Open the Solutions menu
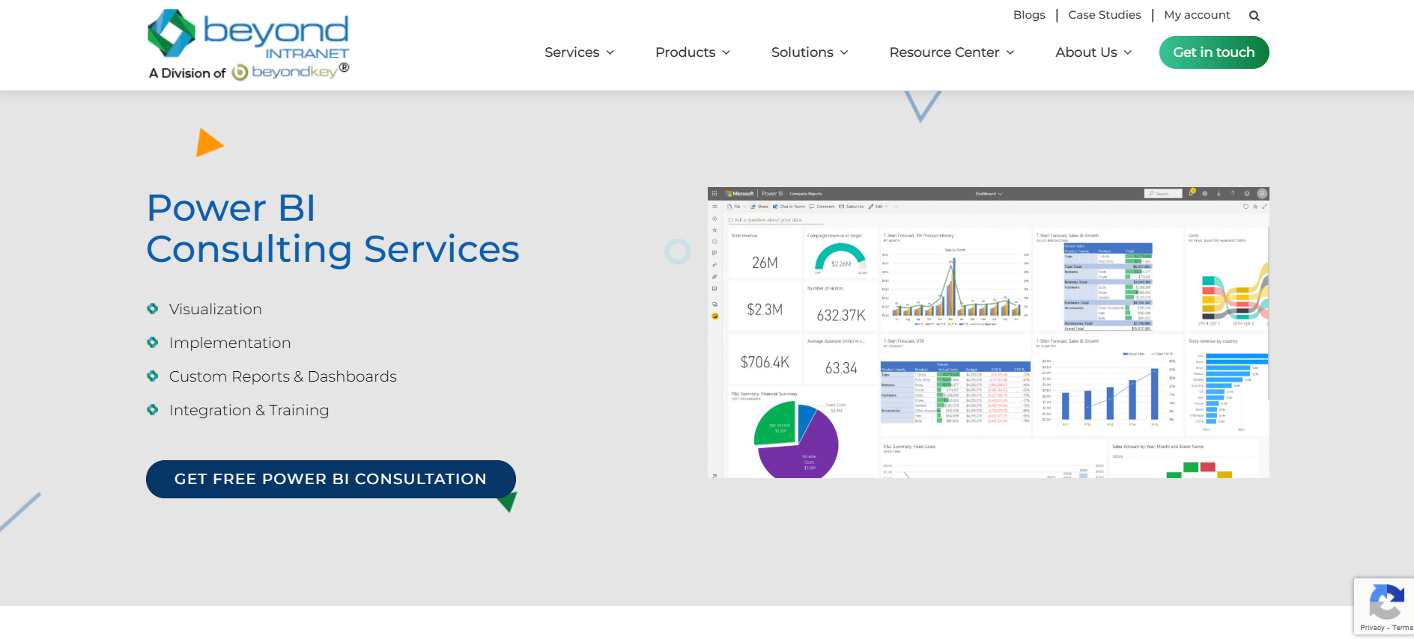The image size is (1414, 639). pyautogui.click(x=802, y=52)
